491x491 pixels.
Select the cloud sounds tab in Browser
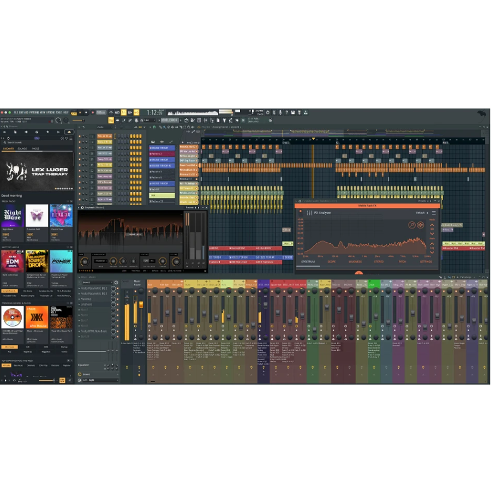point(69,132)
